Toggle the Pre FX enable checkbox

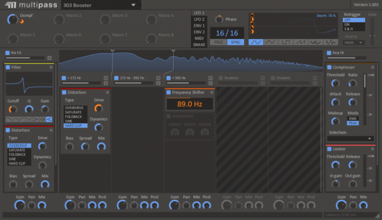pyautogui.click(x=7, y=52)
